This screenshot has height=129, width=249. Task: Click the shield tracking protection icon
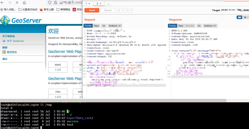(50, 2)
